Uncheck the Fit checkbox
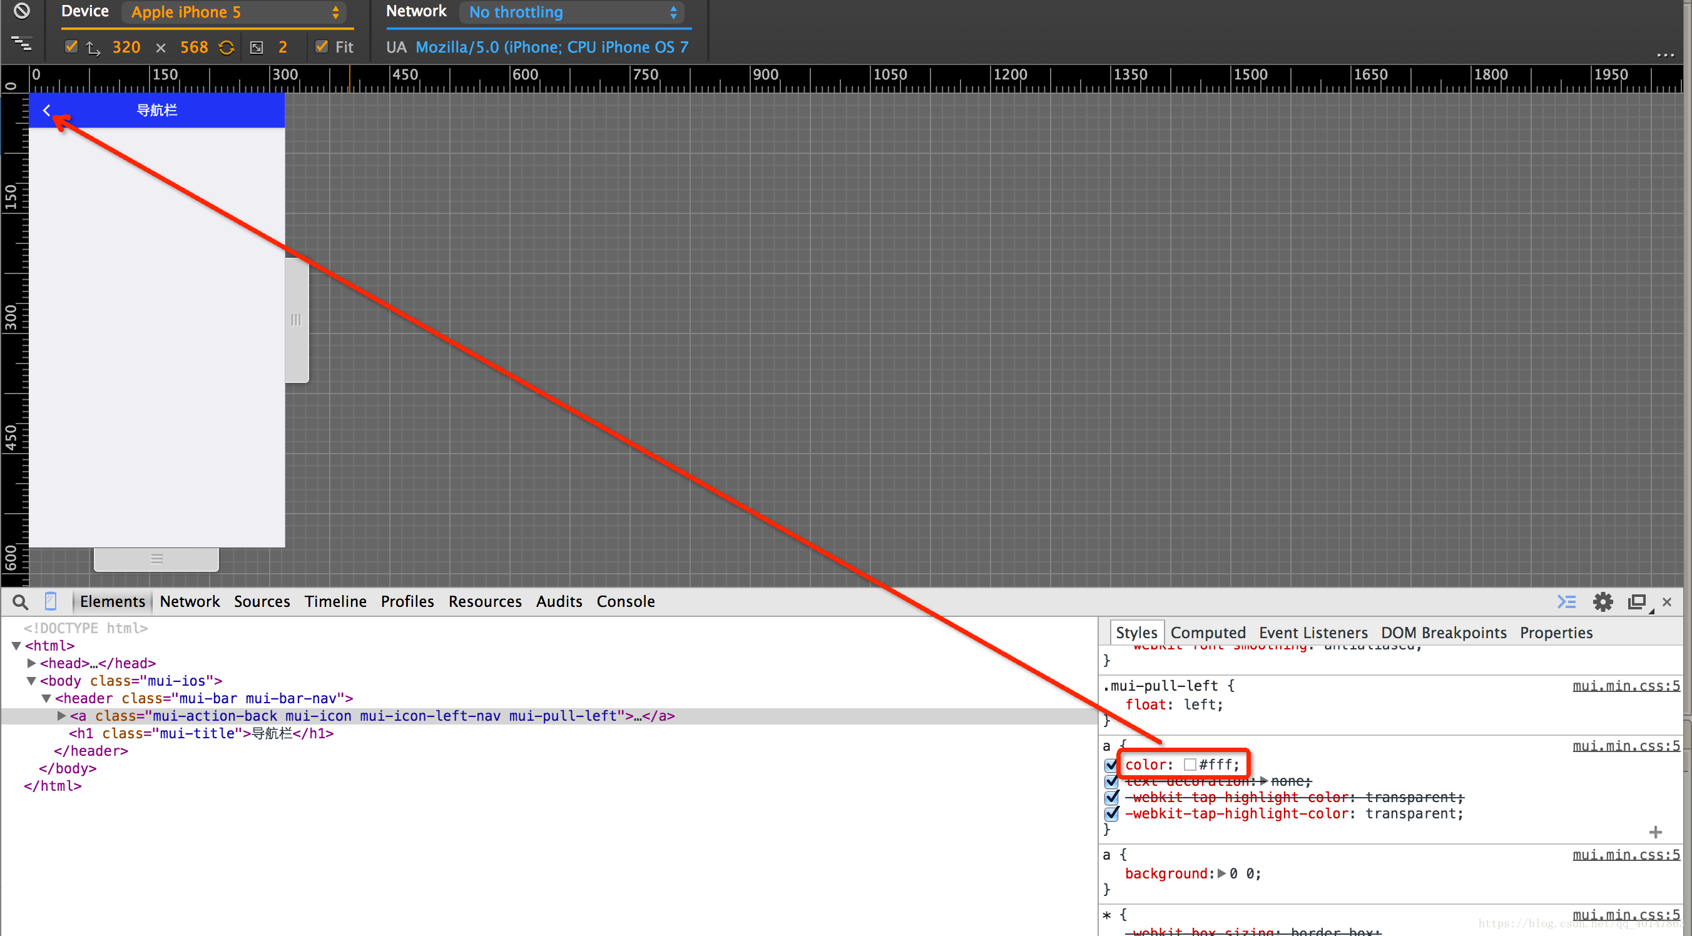Image resolution: width=1692 pixels, height=936 pixels. click(322, 47)
